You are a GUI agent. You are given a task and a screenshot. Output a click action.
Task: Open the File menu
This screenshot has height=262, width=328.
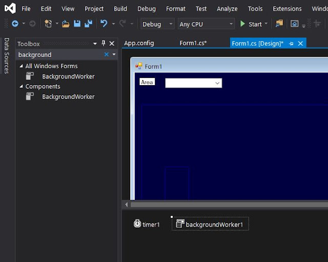coord(26,9)
